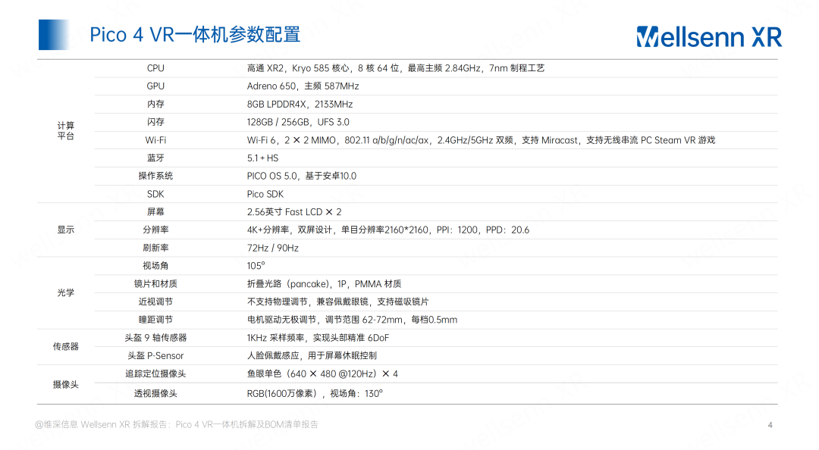Select the '分辨率' row label

tap(155, 230)
